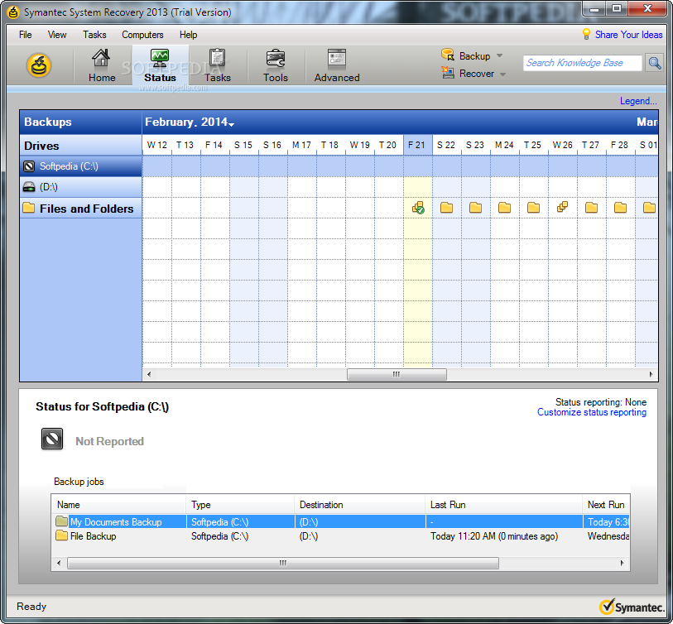Screen dimensions: 673x624
Task: Select the My Documents Backup job
Action: [x=340, y=522]
